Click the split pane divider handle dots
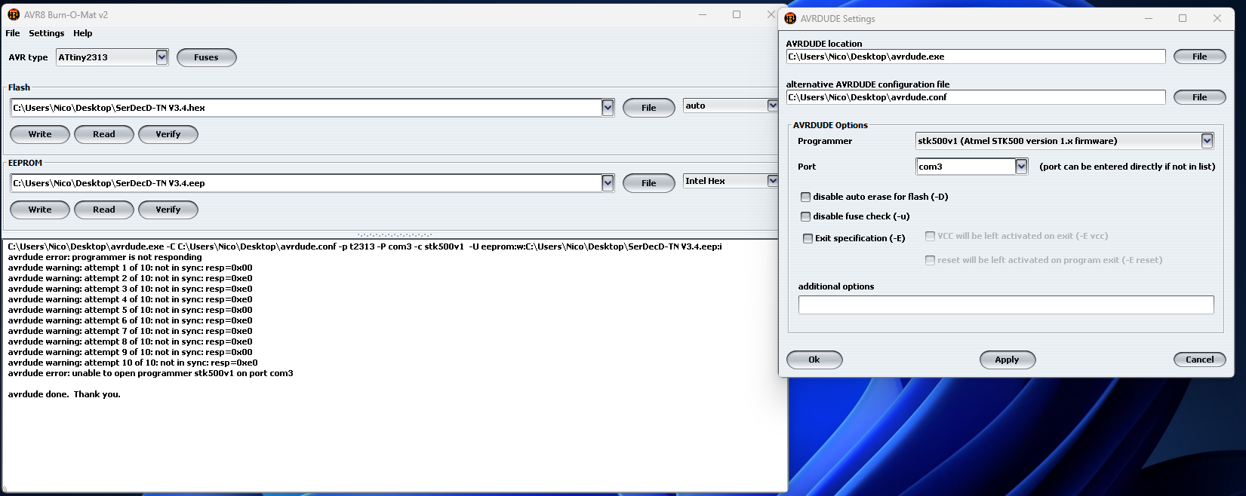 [395, 234]
